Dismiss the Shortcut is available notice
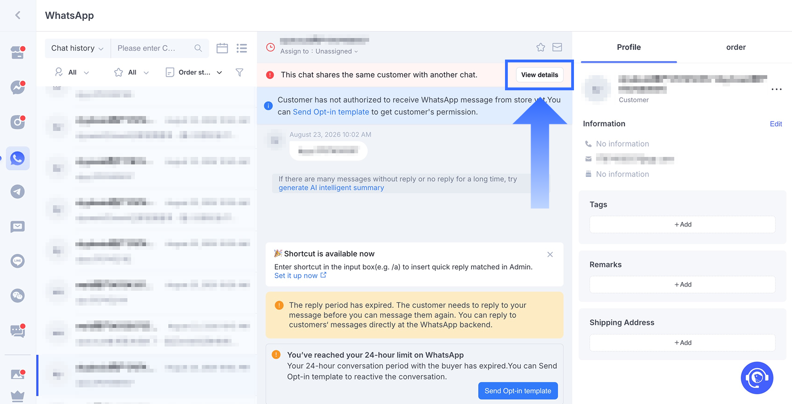The height and width of the screenshot is (404, 792). [550, 255]
